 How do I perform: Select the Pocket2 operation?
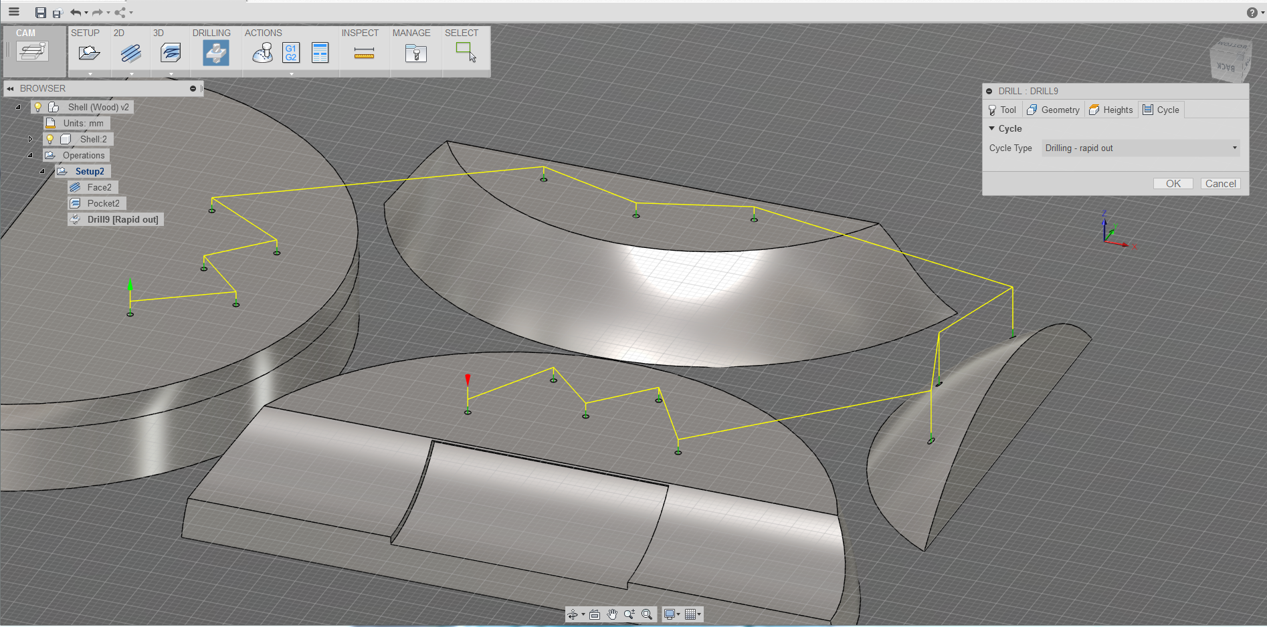97,203
